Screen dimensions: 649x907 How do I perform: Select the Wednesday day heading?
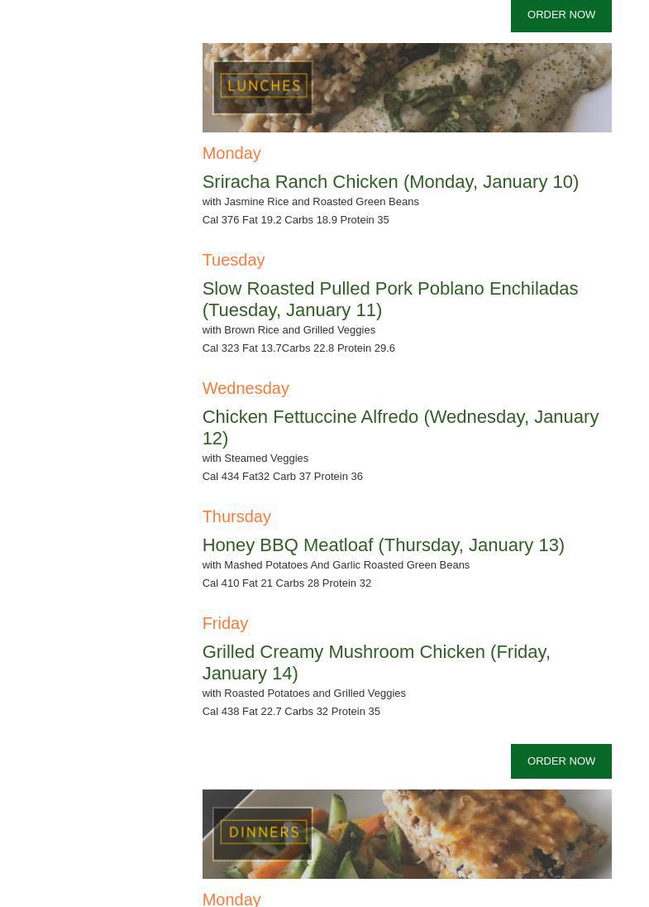pyautogui.click(x=246, y=388)
